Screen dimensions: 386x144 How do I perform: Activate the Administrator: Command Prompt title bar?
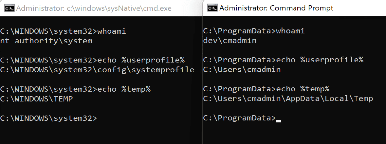pos(294,8)
